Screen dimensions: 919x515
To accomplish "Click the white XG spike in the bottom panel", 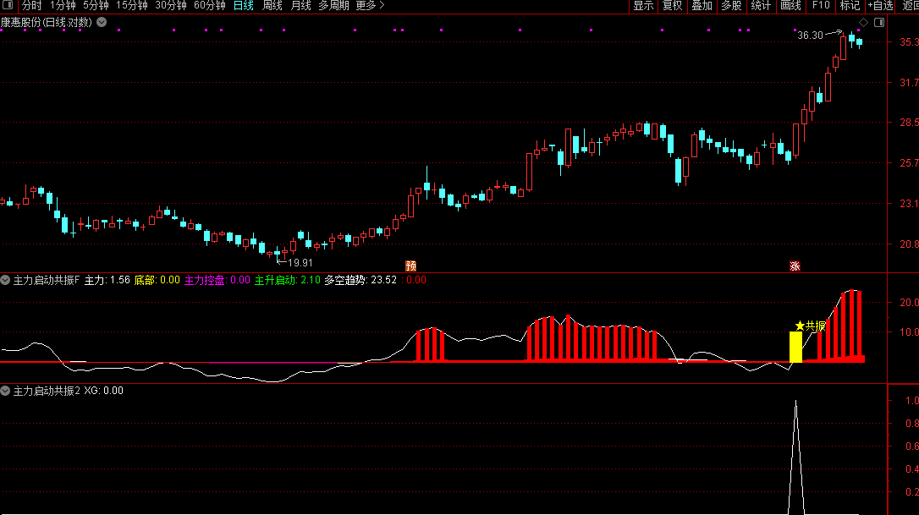I will [x=795, y=457].
